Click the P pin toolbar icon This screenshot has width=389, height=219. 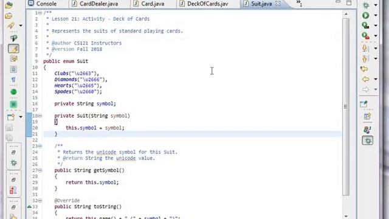(x=13, y=38)
